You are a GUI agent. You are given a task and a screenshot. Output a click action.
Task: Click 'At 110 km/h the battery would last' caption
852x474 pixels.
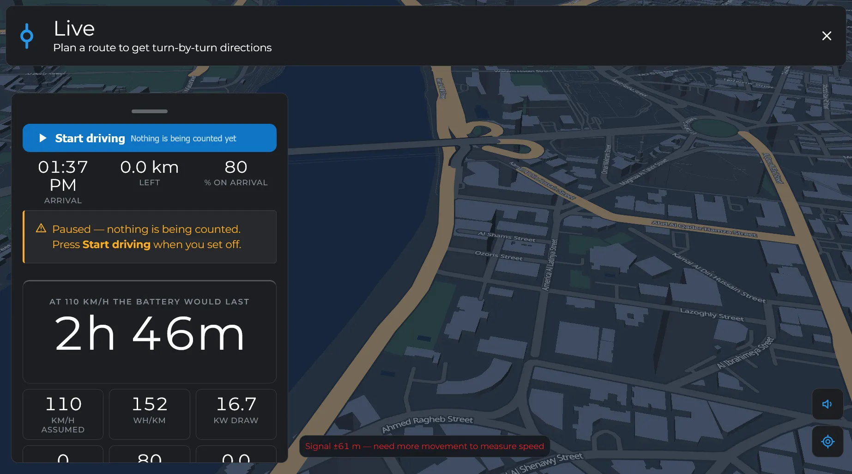(x=150, y=302)
